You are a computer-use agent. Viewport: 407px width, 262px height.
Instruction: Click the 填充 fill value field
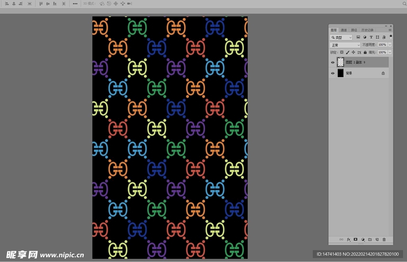pyautogui.click(x=383, y=52)
